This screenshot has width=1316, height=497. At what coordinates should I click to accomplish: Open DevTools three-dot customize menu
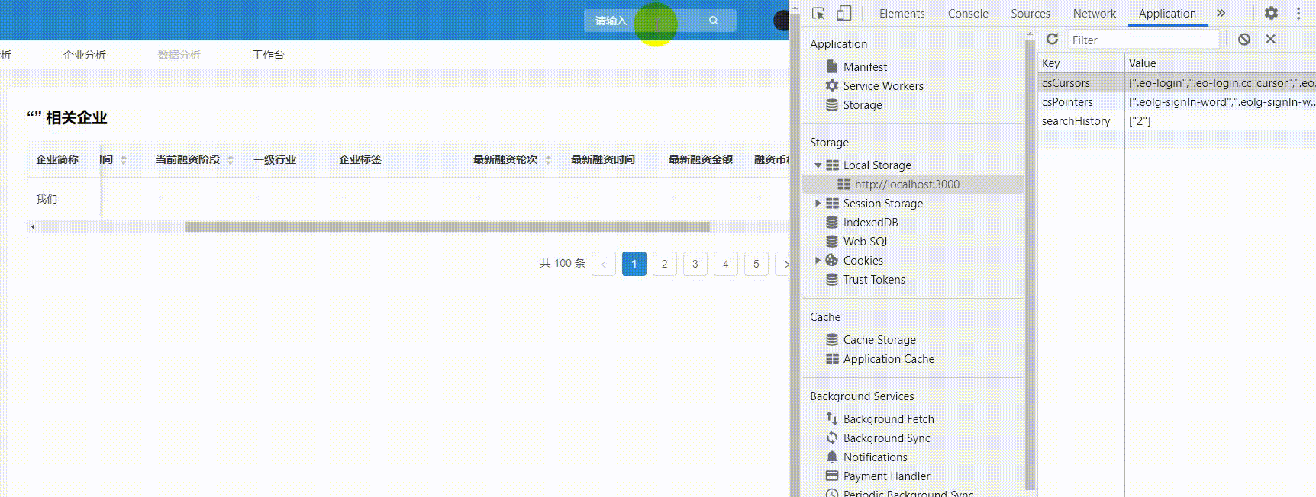tap(1298, 13)
